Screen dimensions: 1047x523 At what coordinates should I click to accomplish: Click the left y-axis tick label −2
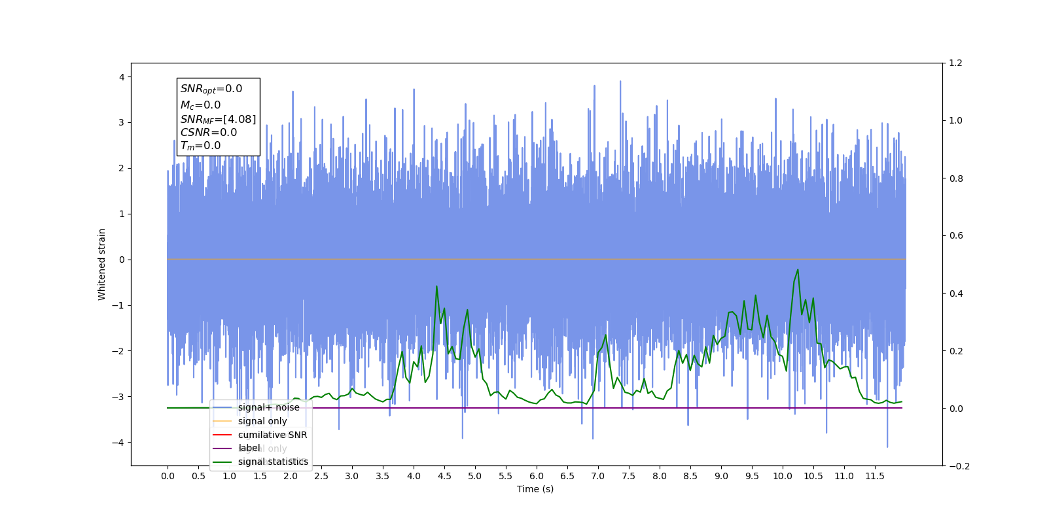pos(118,351)
